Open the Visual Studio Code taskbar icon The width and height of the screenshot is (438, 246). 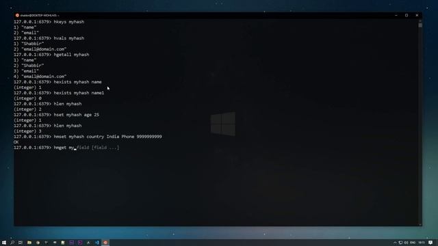(97, 243)
